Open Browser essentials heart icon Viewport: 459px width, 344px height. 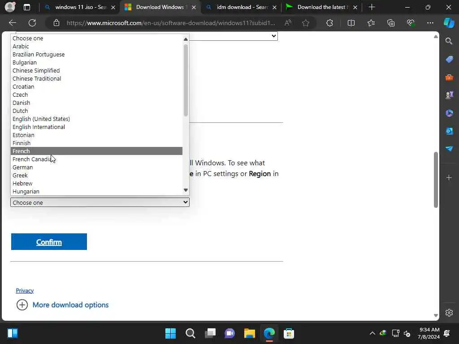click(x=411, y=23)
